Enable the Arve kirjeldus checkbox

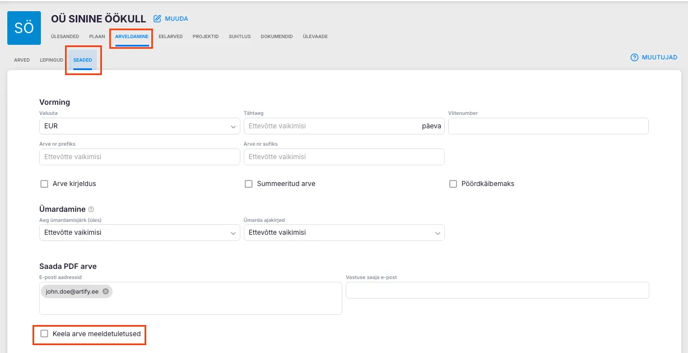(x=44, y=184)
